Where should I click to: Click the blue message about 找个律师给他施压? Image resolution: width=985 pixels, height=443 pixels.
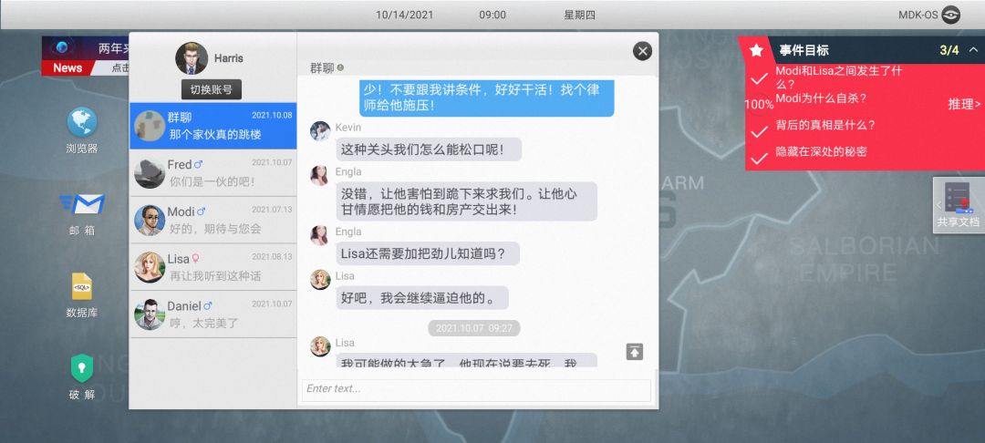coord(486,98)
